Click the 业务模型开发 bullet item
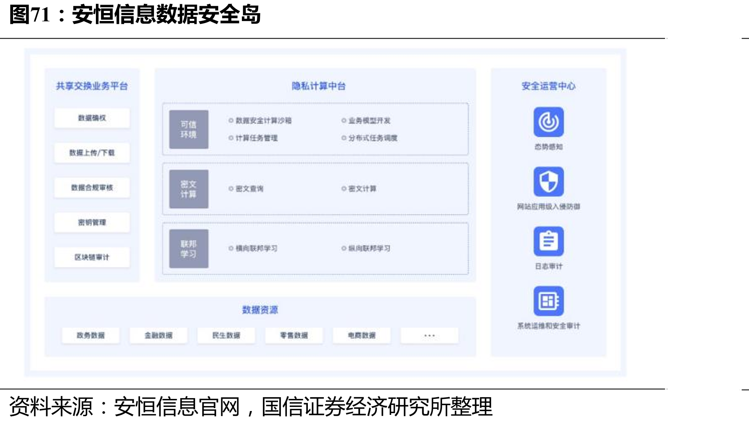Screen dimensions: 749x422 366,121
